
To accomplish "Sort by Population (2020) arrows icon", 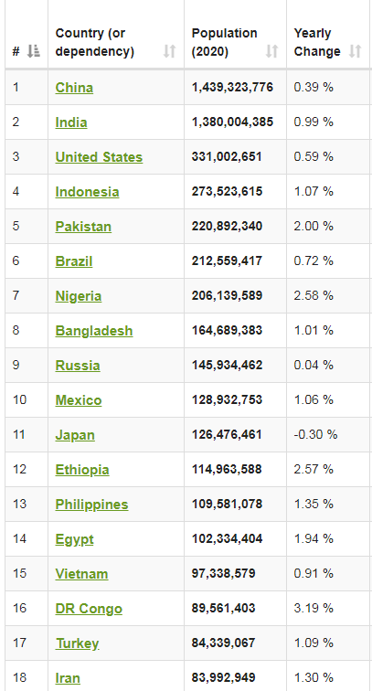I will (272, 51).
